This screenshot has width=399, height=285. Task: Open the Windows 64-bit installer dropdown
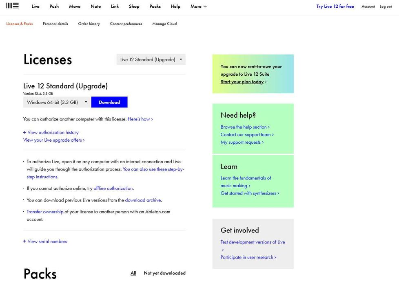click(x=57, y=102)
